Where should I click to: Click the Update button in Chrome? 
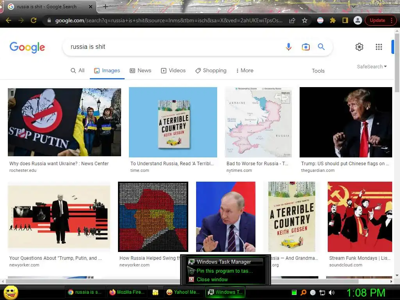377,20
